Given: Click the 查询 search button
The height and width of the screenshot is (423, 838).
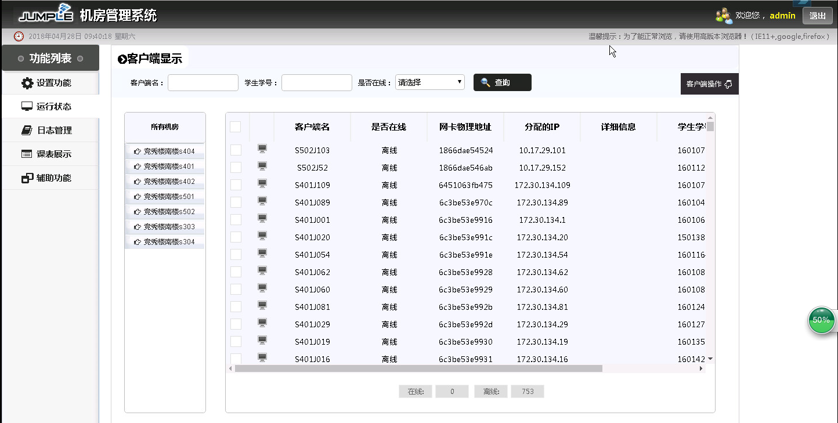Looking at the screenshot, I should coord(502,82).
